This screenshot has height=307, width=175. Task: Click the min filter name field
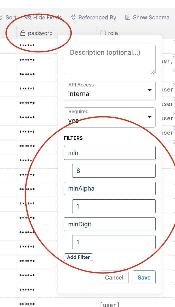click(x=110, y=153)
